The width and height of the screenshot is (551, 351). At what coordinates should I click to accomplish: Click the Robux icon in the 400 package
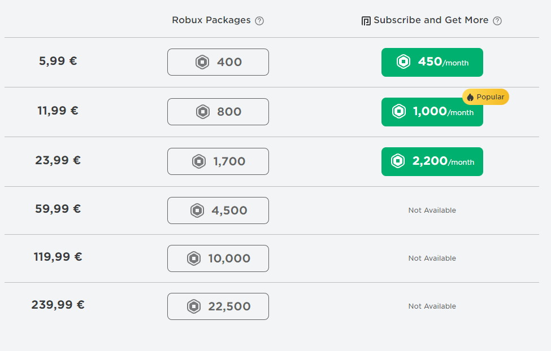(x=202, y=62)
